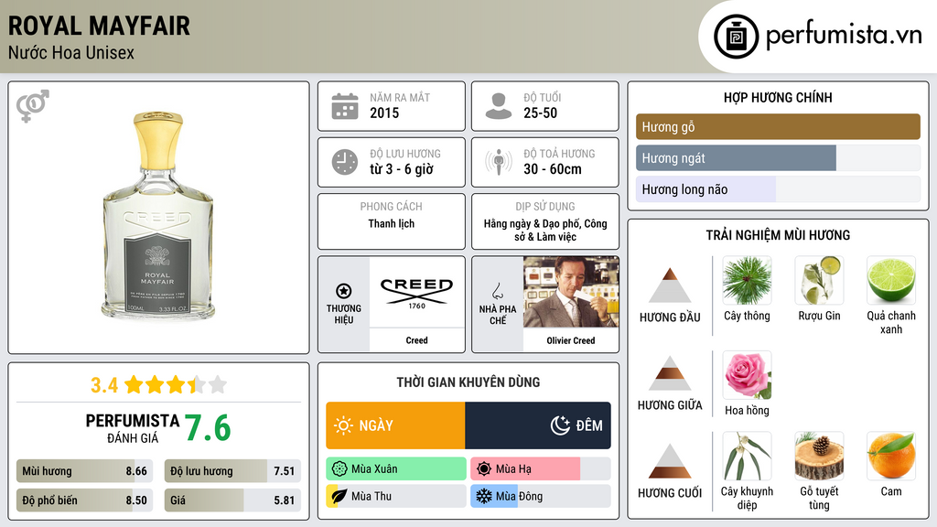Click the star badge icon above Thương Hiệu
Screen dimensions: 937x527
click(x=344, y=291)
